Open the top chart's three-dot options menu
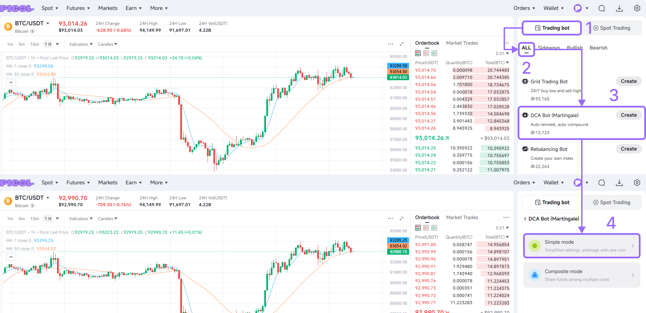The height and width of the screenshot is (313, 646). [x=391, y=44]
